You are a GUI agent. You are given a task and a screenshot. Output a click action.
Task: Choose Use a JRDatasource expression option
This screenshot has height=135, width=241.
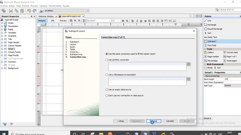point(107,75)
